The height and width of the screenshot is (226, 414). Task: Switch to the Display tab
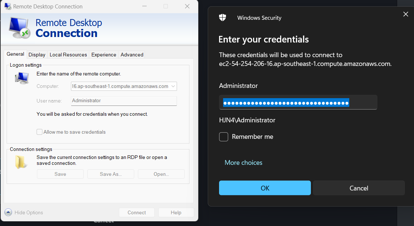pos(37,55)
